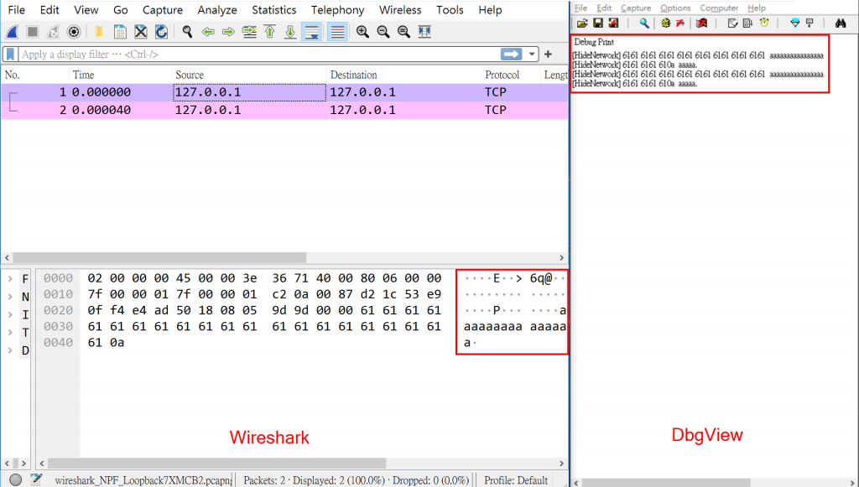The width and height of the screenshot is (859, 487).
Task: Jump to the last packet
Action: tap(290, 32)
